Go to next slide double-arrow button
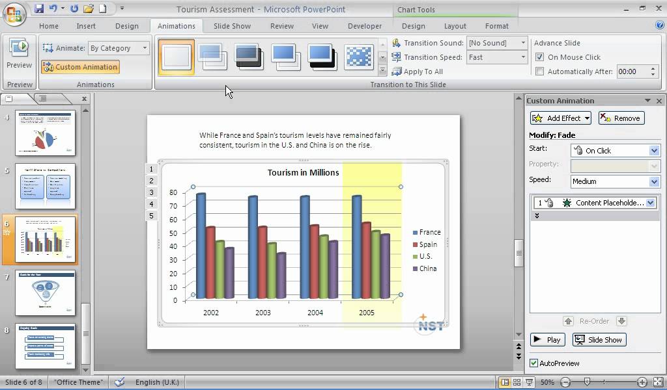The image size is (667, 390). click(x=518, y=356)
